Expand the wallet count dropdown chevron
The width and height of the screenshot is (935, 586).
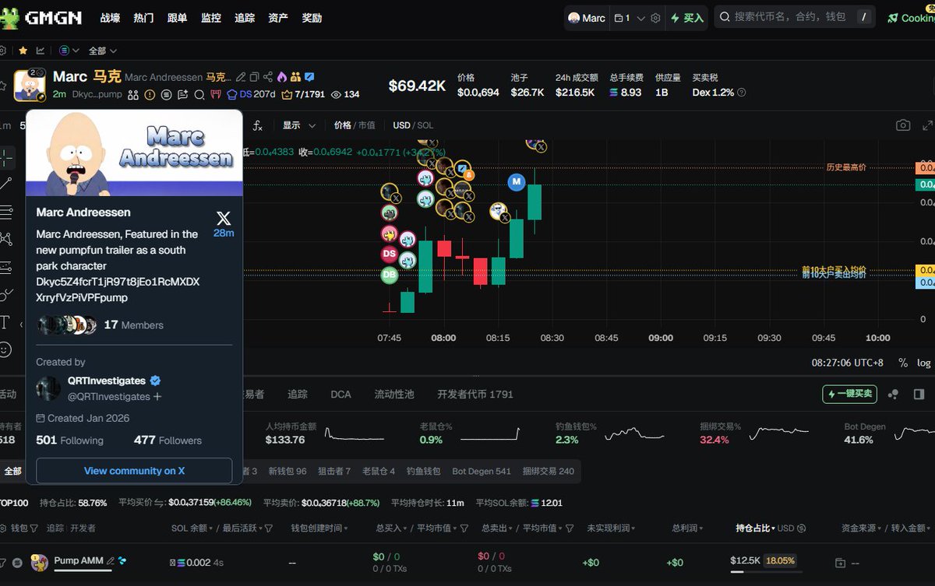click(640, 18)
